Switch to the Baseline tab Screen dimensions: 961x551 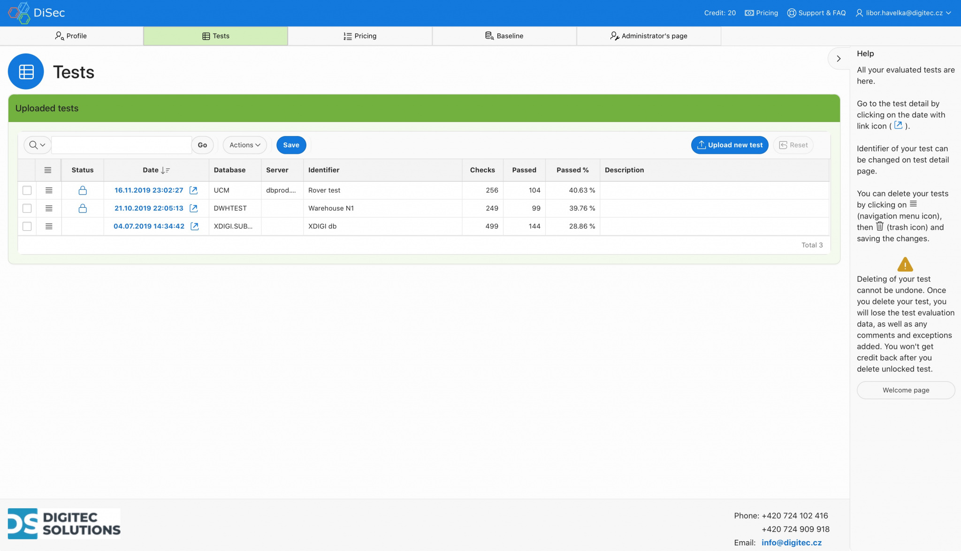click(x=504, y=36)
